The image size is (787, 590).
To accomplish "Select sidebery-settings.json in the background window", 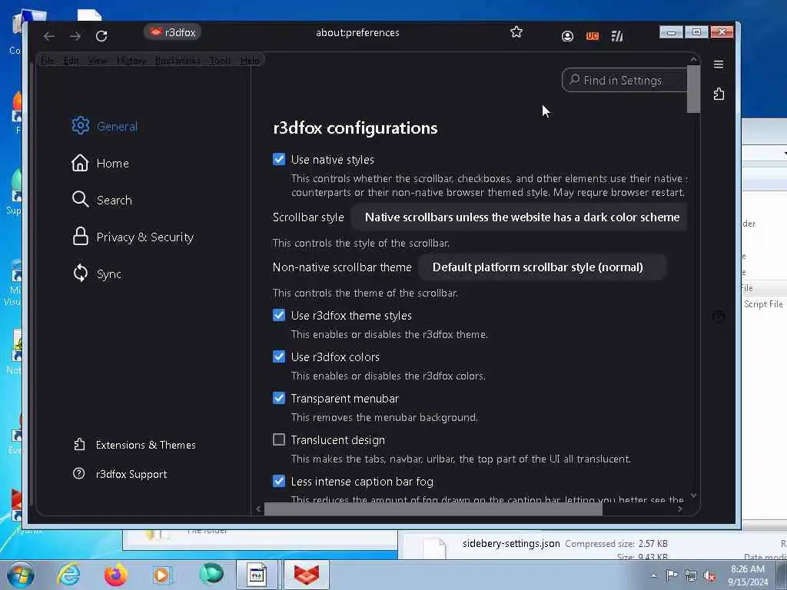I will pyautogui.click(x=511, y=543).
